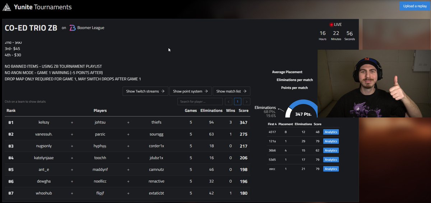Click the Wins column header

click(230, 111)
